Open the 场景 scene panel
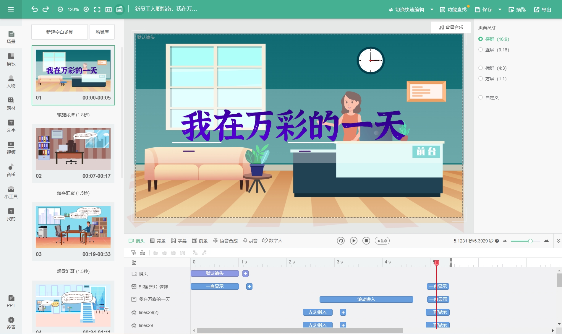562x334 pixels. point(11,37)
